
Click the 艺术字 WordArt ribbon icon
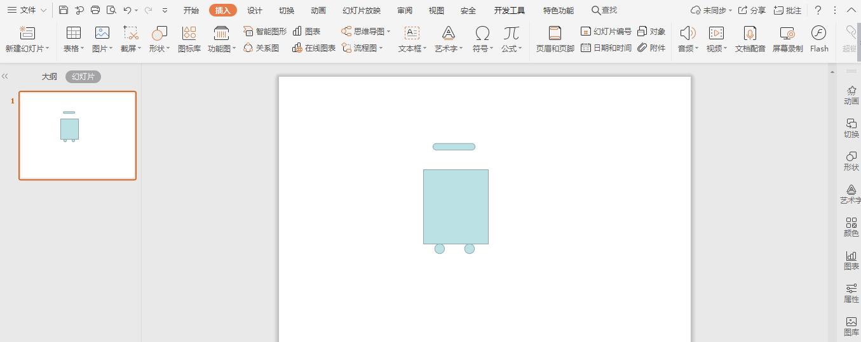click(x=449, y=33)
